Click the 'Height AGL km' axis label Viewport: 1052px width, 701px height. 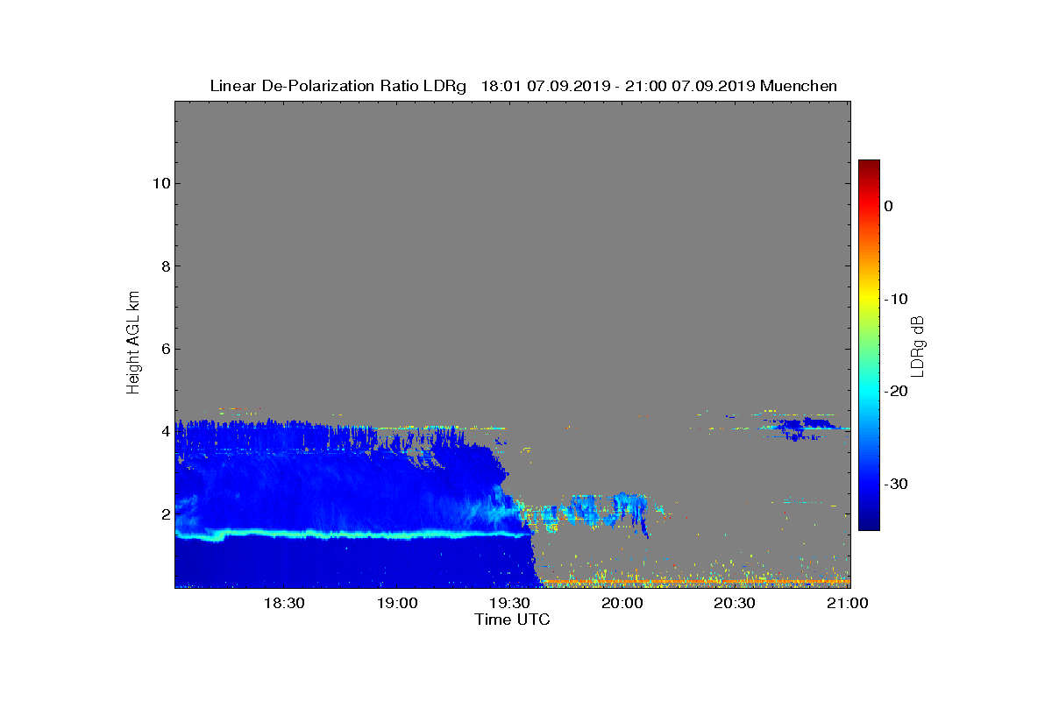coord(133,344)
